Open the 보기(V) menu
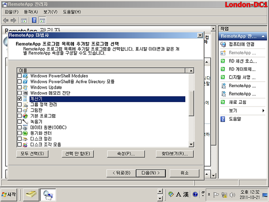The height and width of the screenshot is (202, 269). click(50, 12)
